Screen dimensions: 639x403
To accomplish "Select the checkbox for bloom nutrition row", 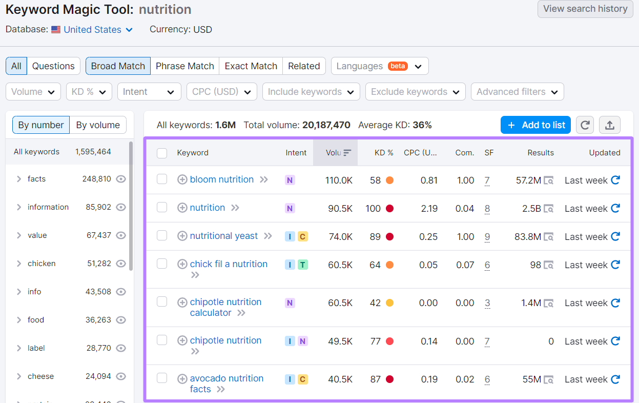I will coord(162,179).
